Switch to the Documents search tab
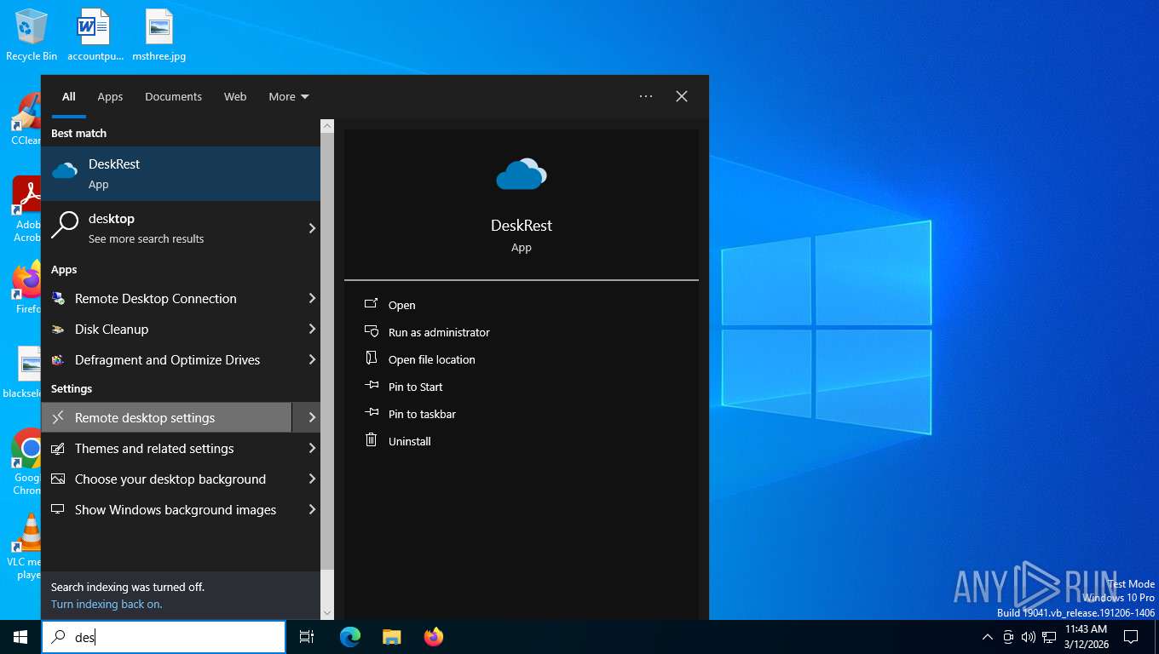Screen dimensions: 1159x654 (173, 96)
